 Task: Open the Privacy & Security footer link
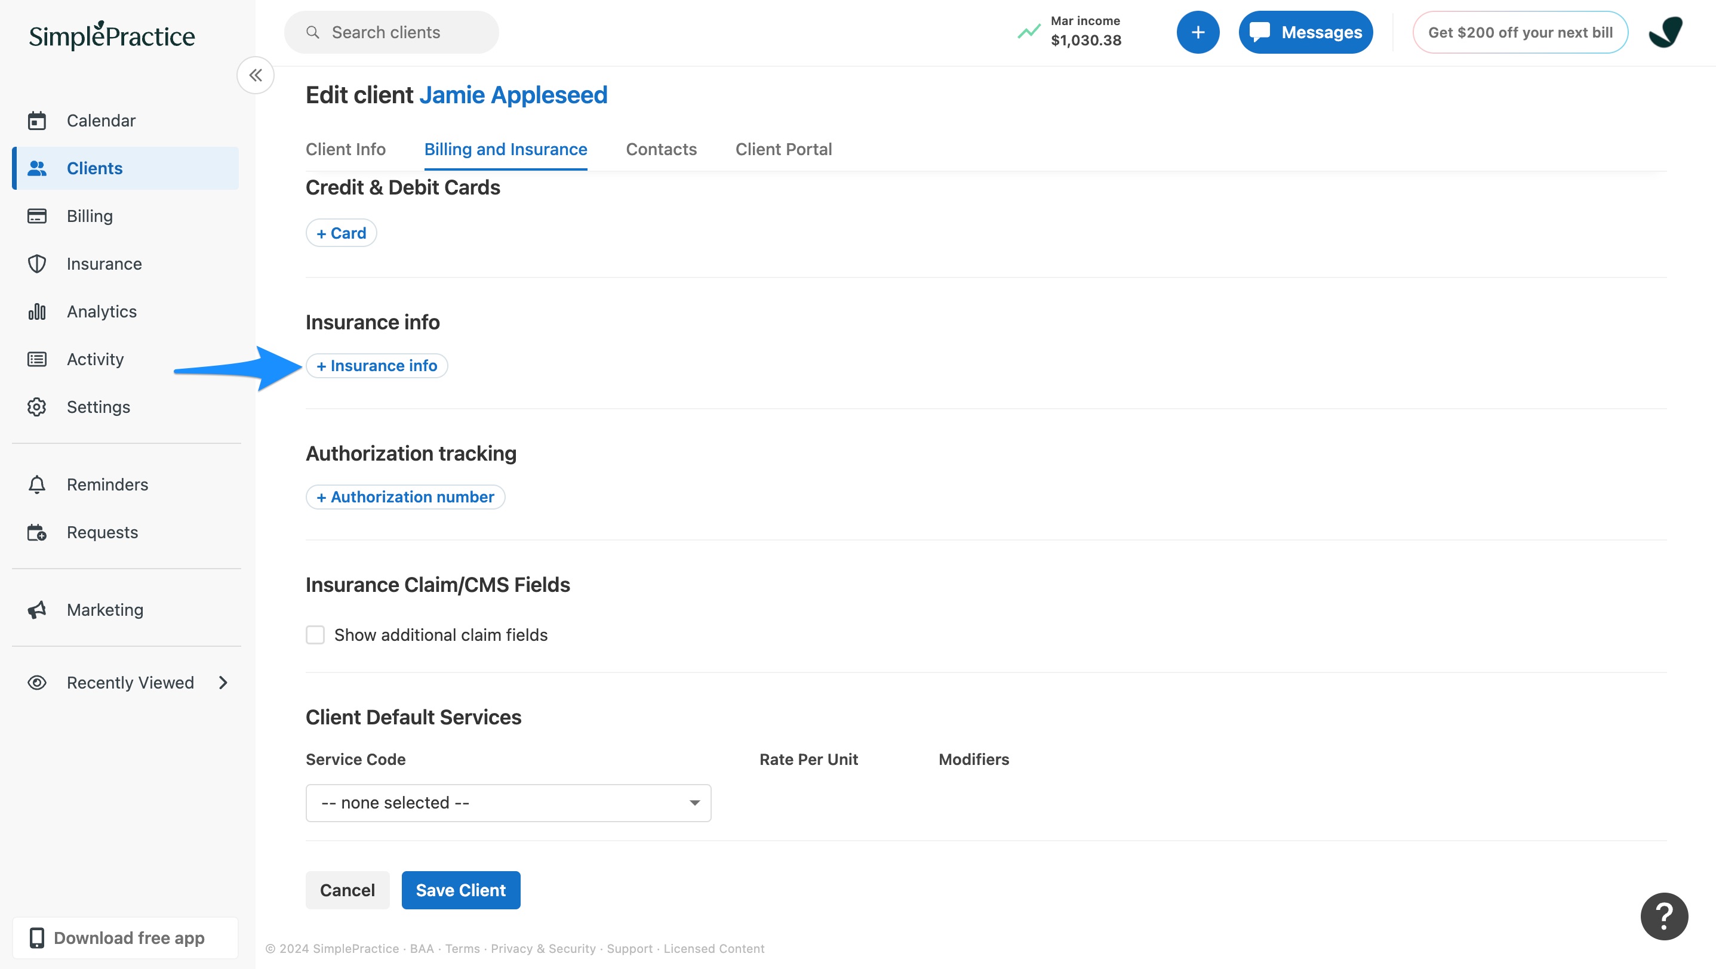point(543,948)
